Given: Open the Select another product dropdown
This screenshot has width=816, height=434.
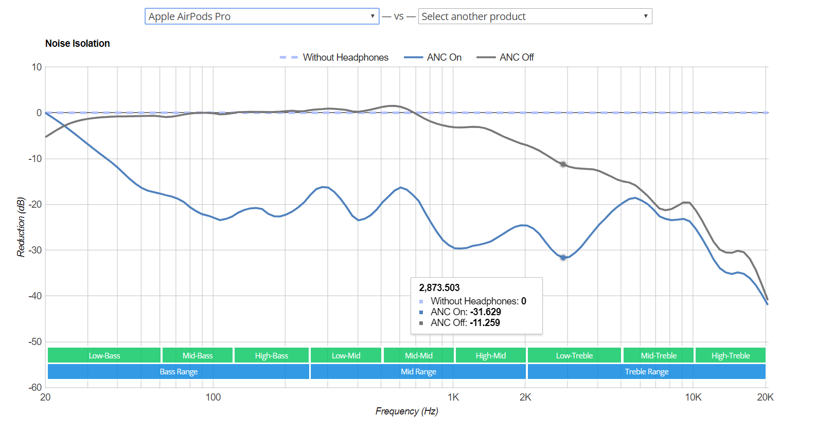Looking at the screenshot, I should point(535,16).
